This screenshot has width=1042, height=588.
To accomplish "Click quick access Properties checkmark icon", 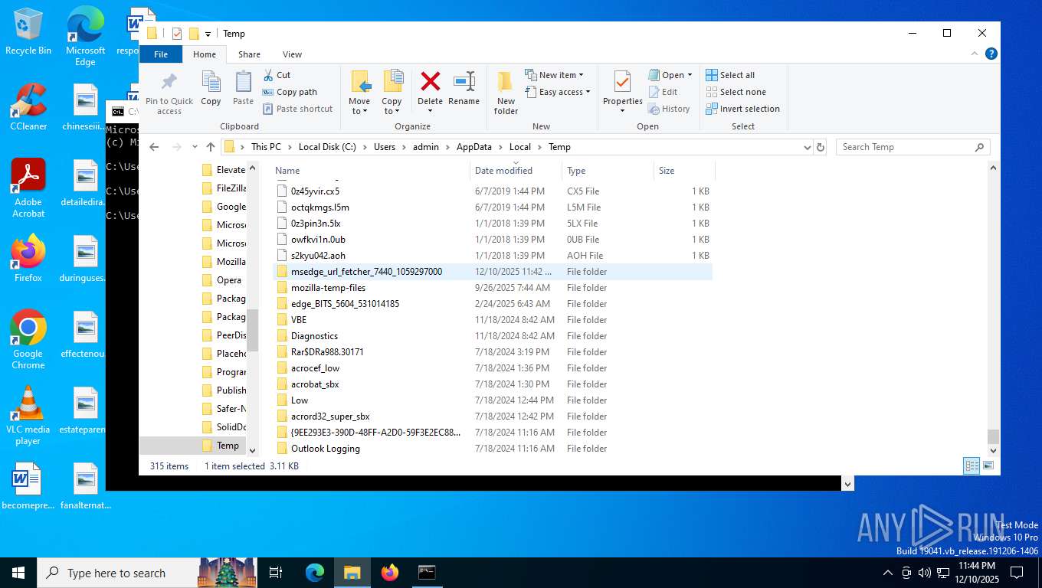I will coord(177,33).
